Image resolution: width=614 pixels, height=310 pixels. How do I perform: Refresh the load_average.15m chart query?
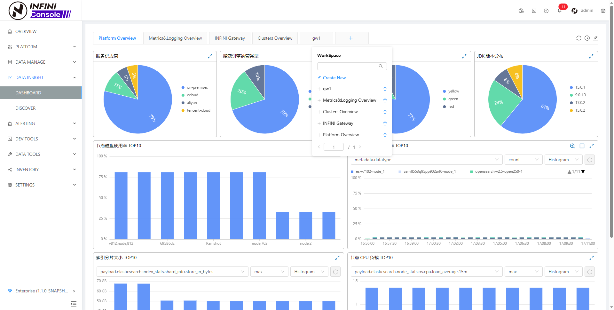click(x=590, y=272)
